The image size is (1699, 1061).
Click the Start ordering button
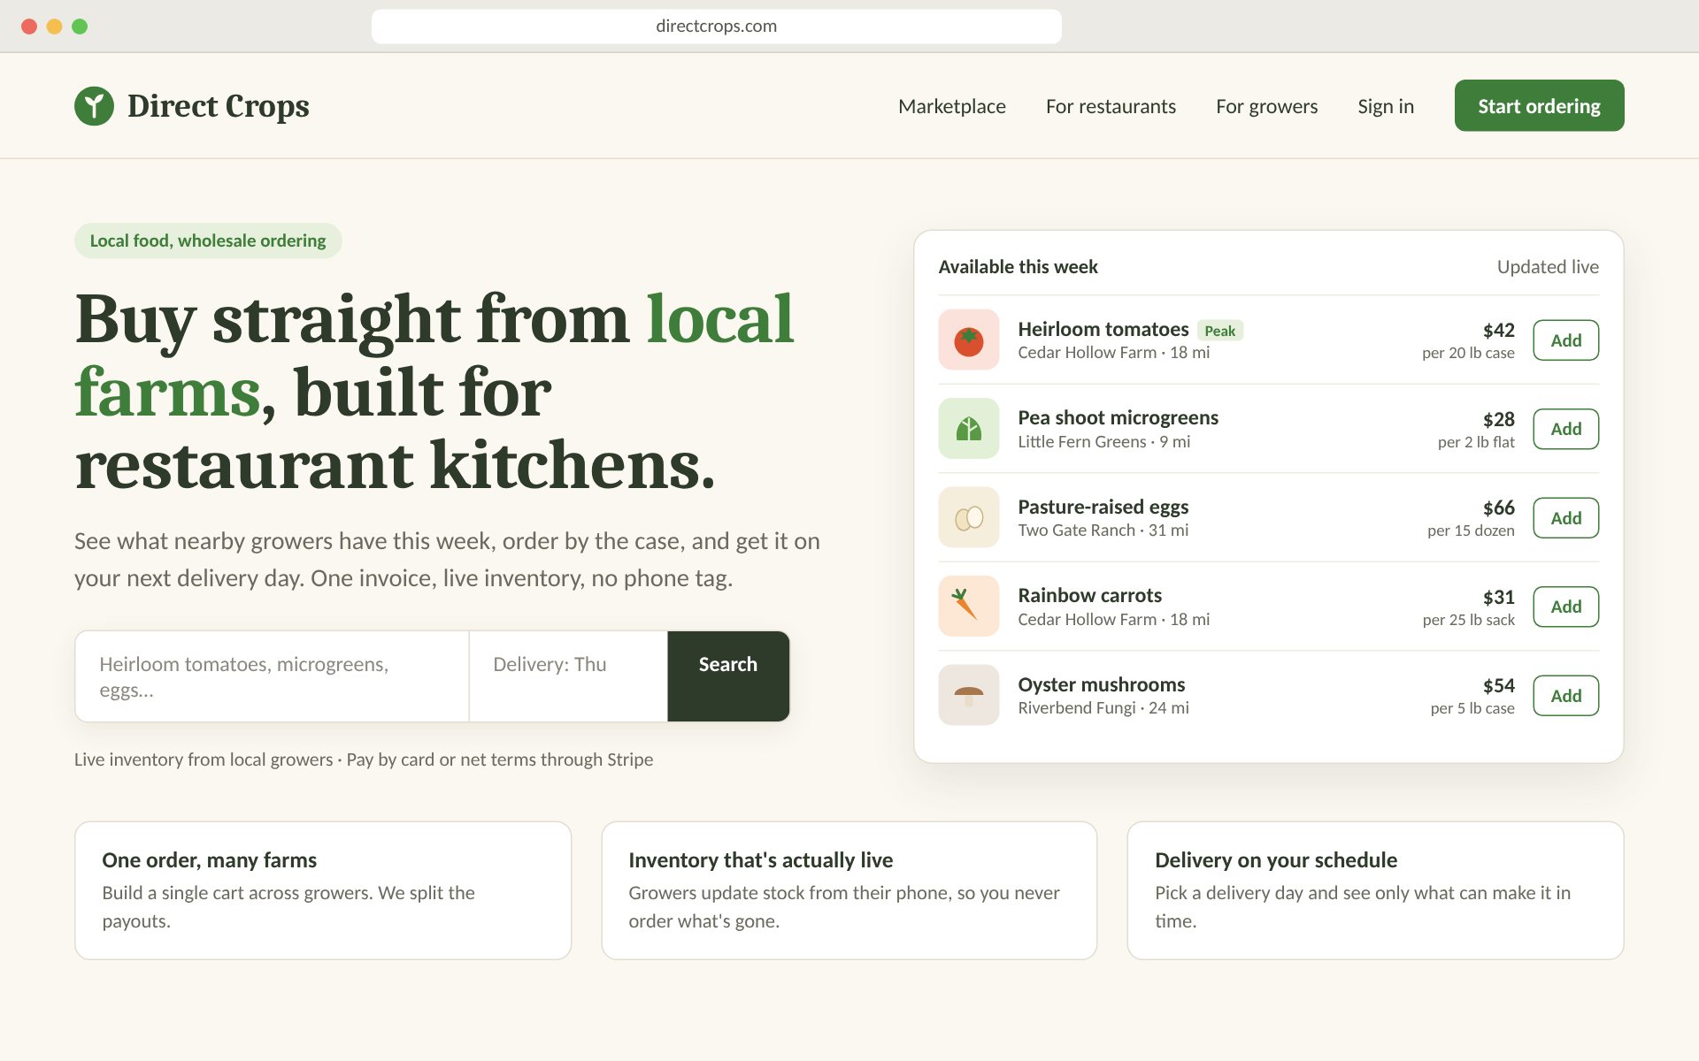point(1539,106)
